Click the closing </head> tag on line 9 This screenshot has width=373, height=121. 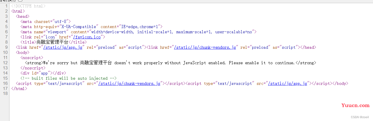308,47
